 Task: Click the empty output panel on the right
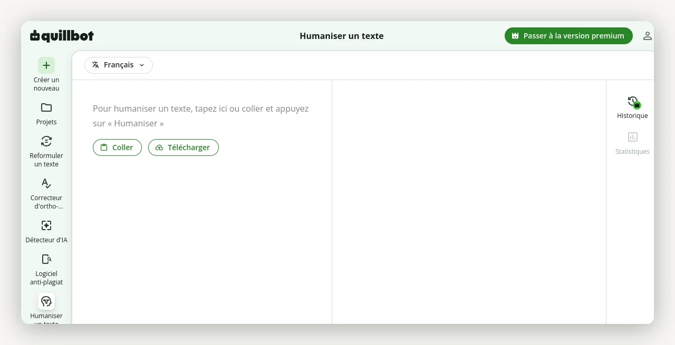469,202
